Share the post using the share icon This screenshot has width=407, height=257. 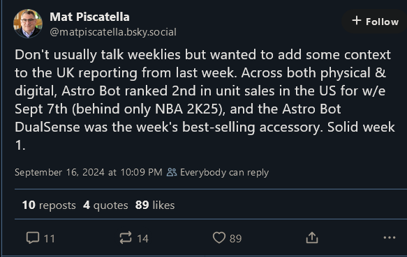pyautogui.click(x=312, y=237)
